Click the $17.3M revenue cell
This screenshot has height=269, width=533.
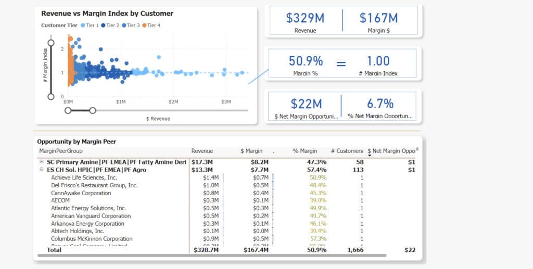[202, 162]
